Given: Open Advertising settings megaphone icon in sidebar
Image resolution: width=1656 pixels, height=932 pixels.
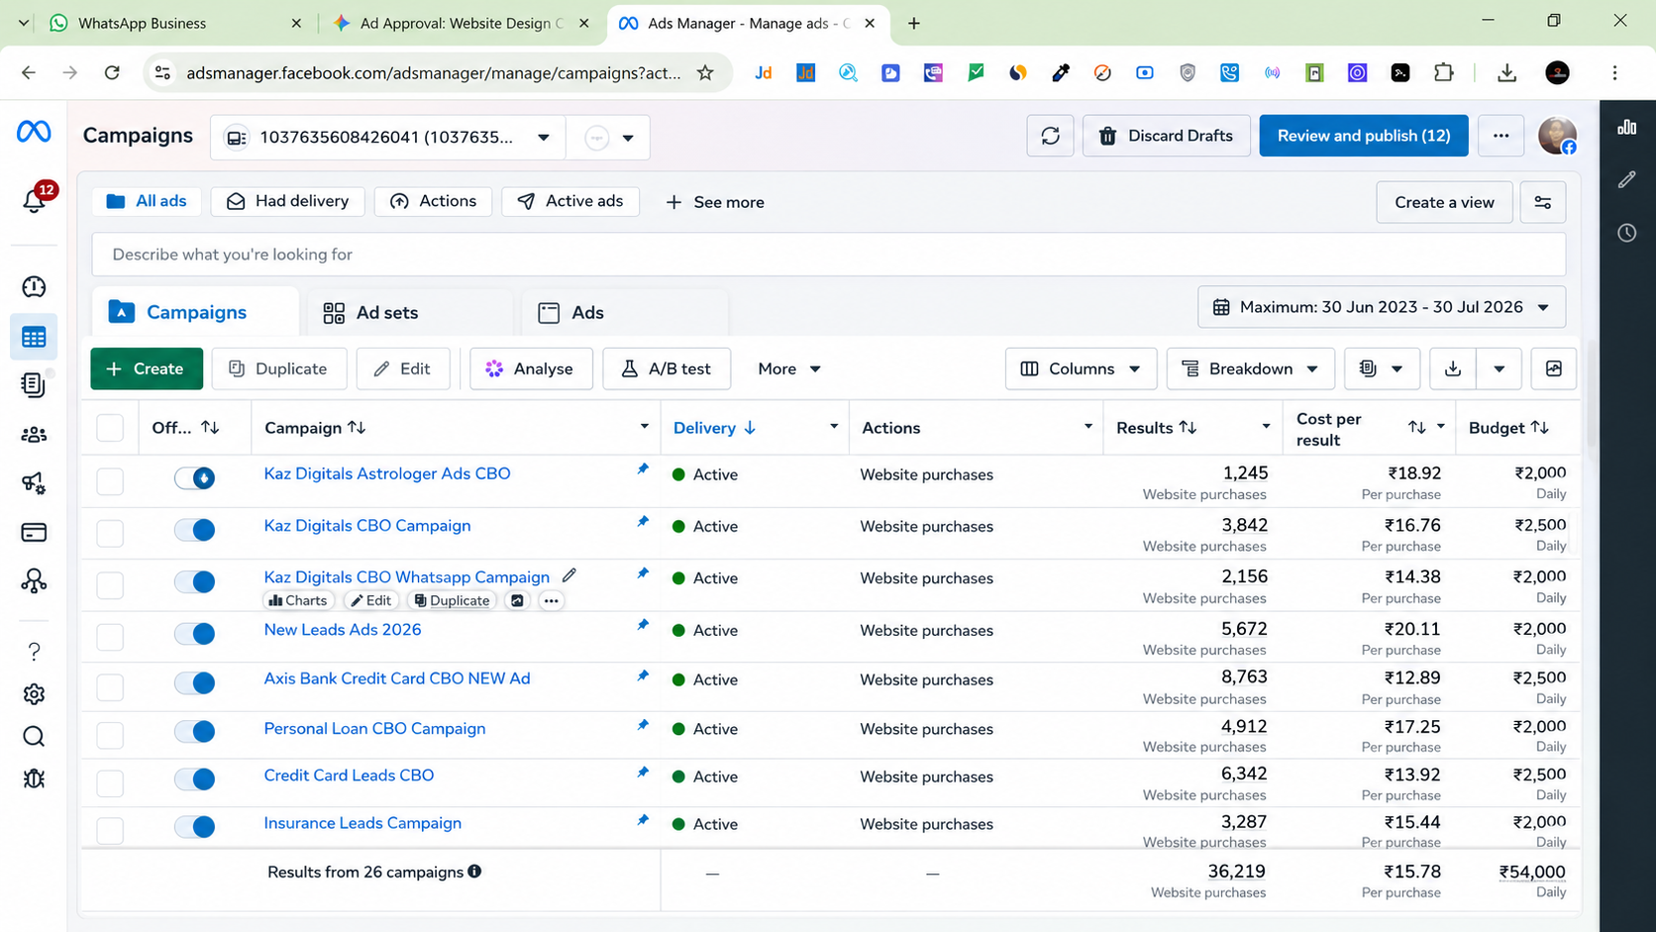Looking at the screenshot, I should pyautogui.click(x=34, y=483).
